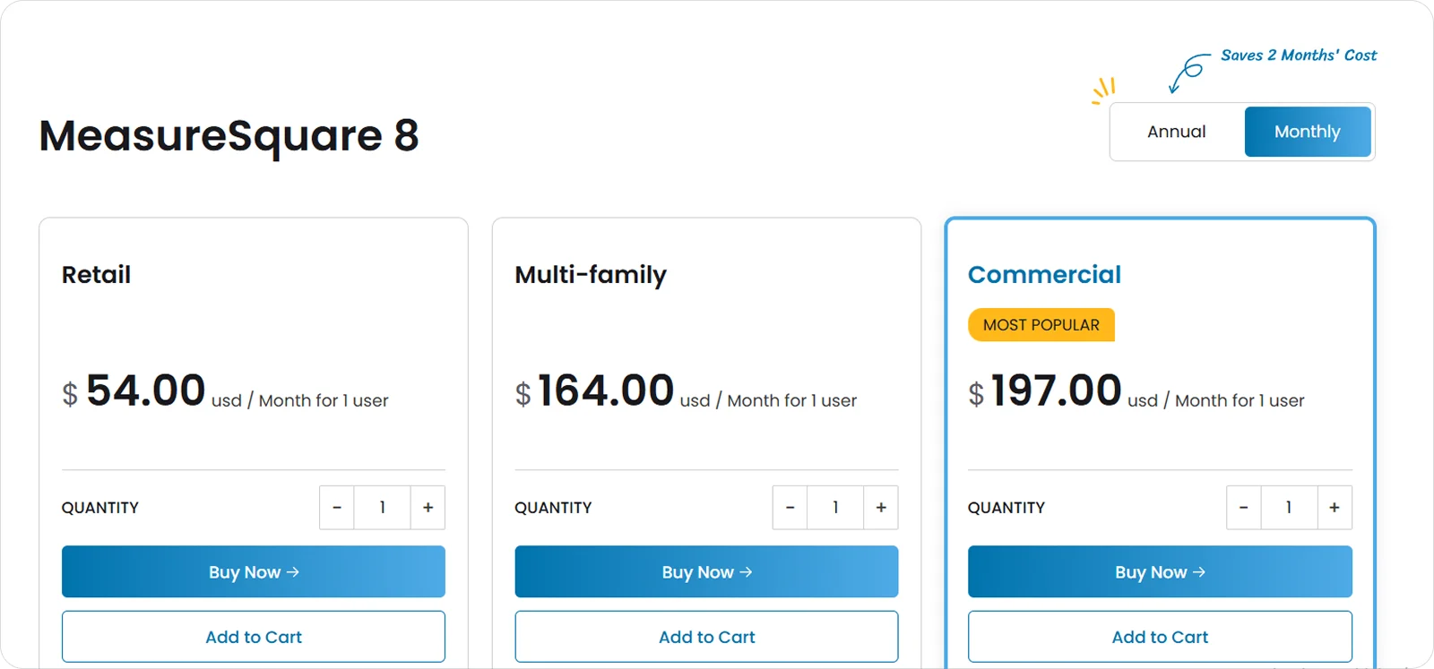Buy Now for the Multi-family plan
The width and height of the screenshot is (1434, 669).
click(x=706, y=571)
